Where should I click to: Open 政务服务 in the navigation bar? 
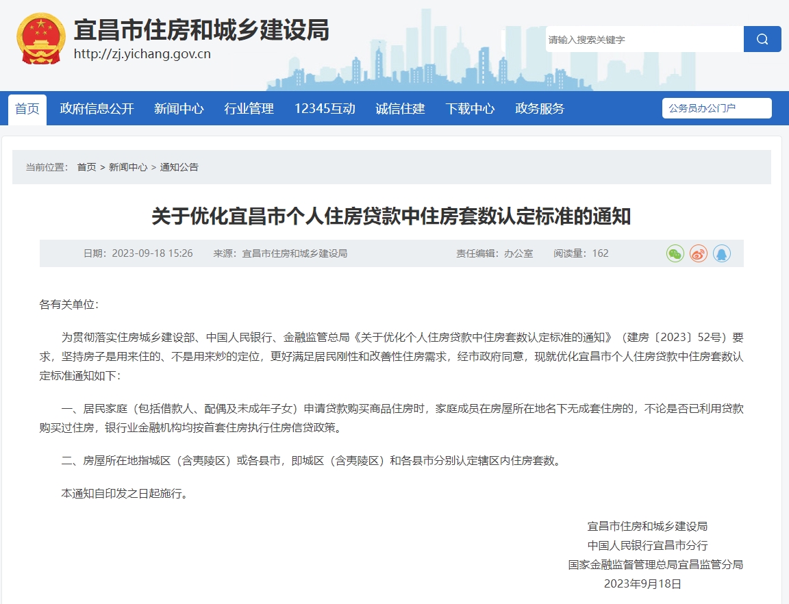tap(540, 109)
